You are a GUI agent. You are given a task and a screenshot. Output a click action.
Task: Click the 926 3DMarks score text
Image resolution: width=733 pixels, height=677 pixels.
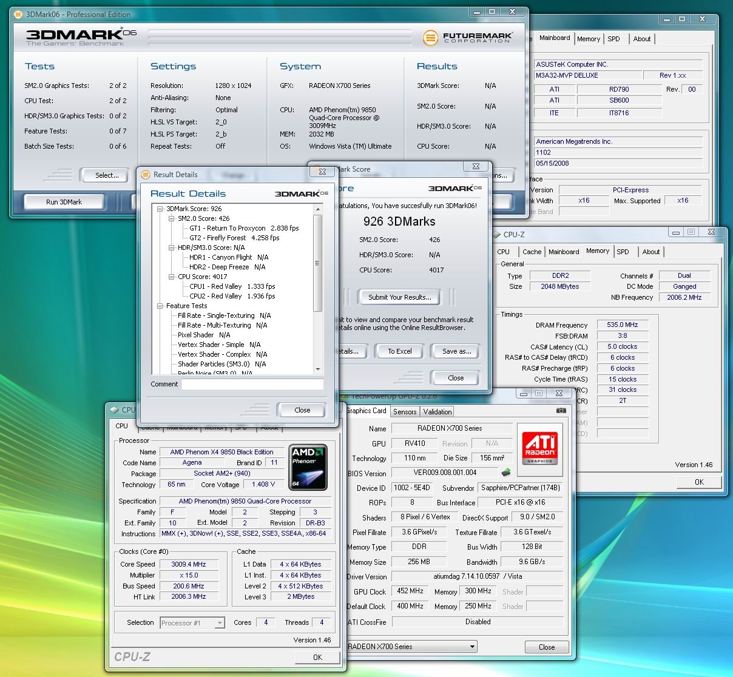click(x=399, y=222)
